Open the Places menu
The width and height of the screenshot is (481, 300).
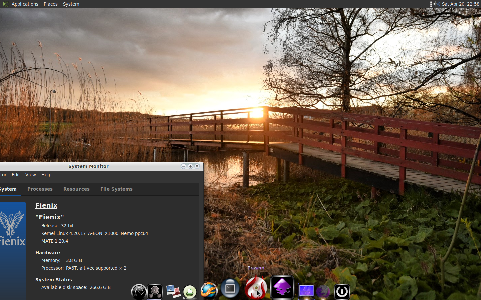click(x=51, y=4)
